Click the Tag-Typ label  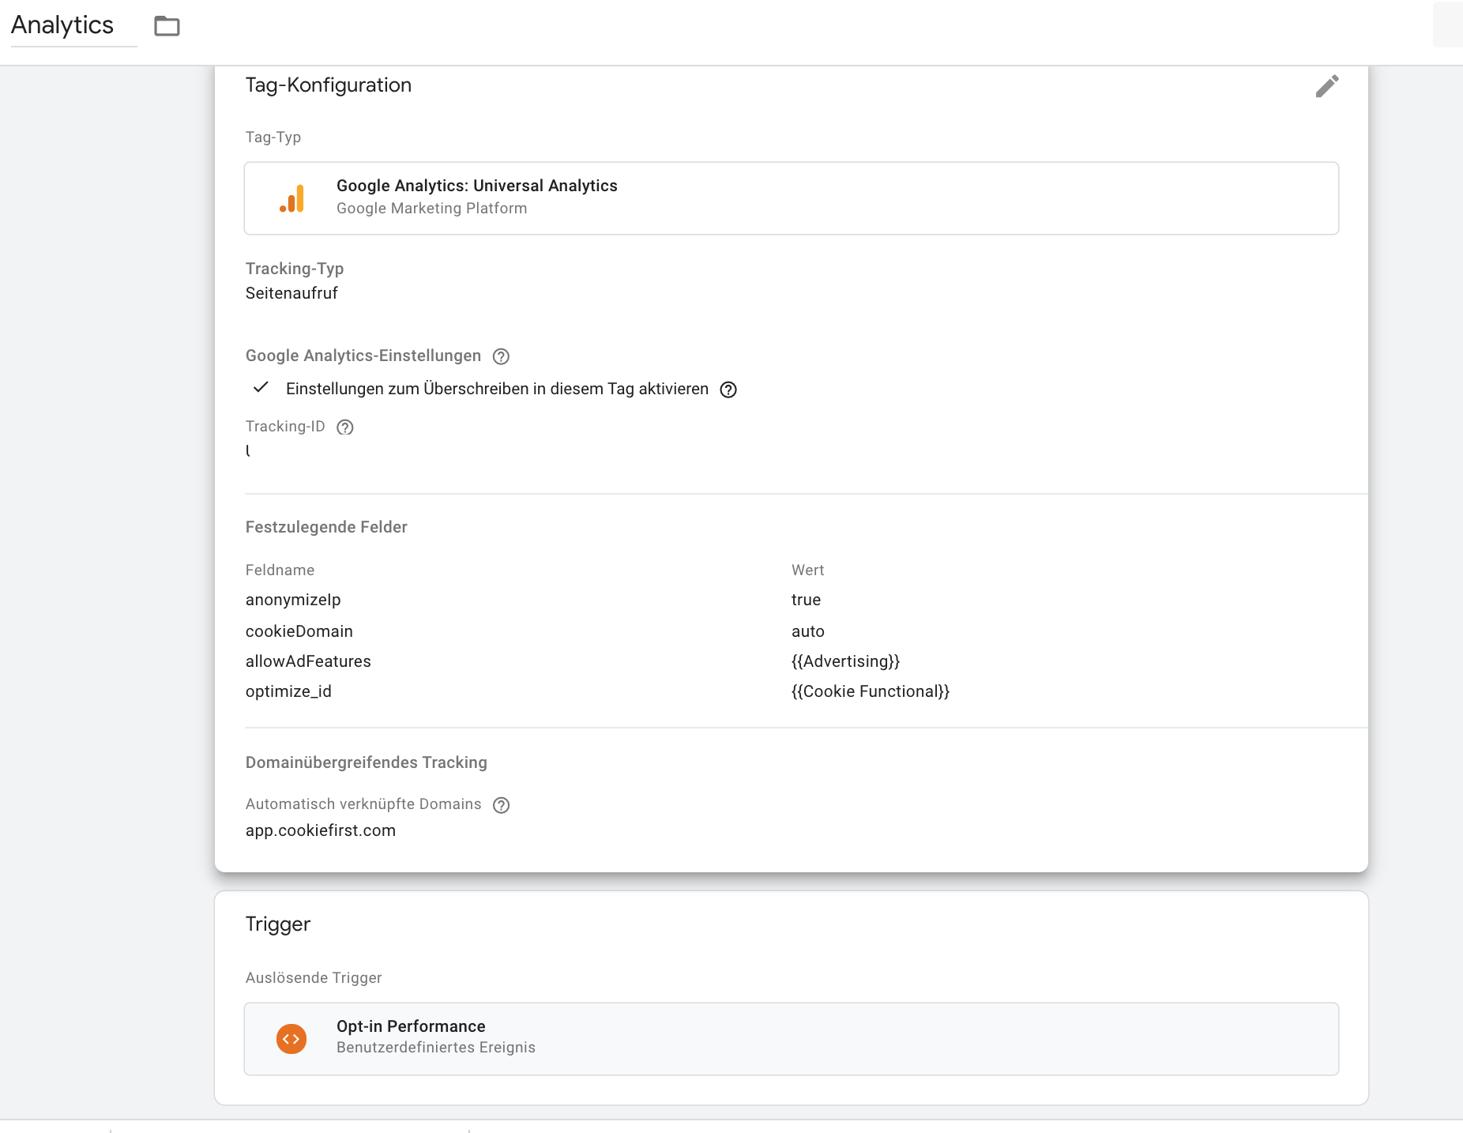pyautogui.click(x=273, y=137)
